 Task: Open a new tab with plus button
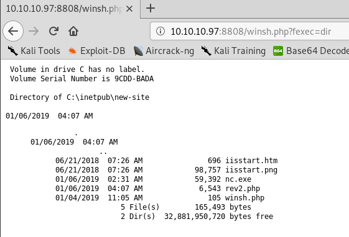[x=151, y=9]
